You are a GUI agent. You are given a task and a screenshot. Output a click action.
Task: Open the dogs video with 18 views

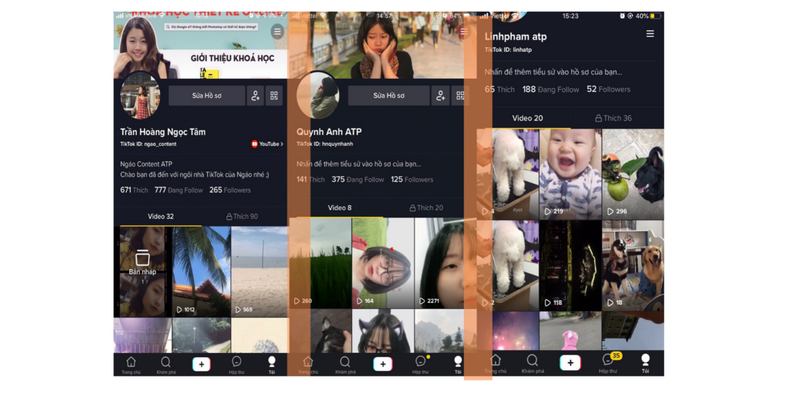[633, 265]
